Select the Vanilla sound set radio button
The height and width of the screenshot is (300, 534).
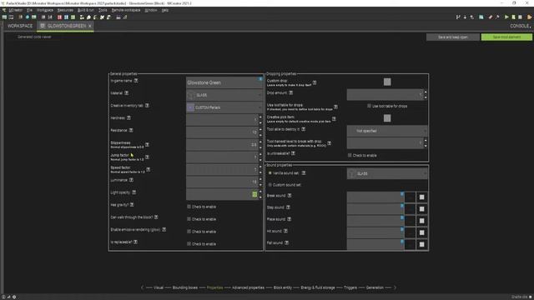coord(270,173)
